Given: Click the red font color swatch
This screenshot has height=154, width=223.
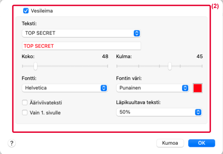Looking at the screenshot, I should (x=198, y=88).
